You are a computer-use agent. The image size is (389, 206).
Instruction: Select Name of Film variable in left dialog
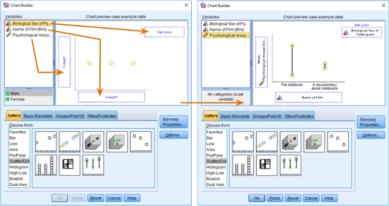(31, 29)
